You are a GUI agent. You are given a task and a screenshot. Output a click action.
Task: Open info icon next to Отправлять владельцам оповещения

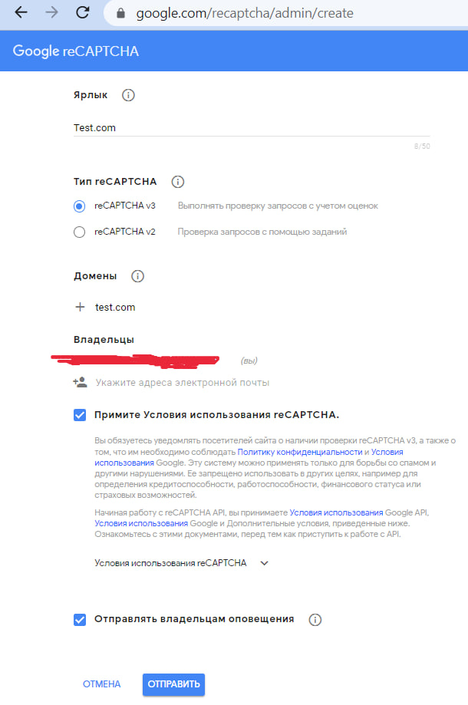click(315, 620)
